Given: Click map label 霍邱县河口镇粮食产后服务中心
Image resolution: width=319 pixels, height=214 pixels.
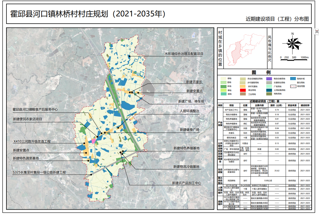Looking at the screenshot, I should coord(35,110).
